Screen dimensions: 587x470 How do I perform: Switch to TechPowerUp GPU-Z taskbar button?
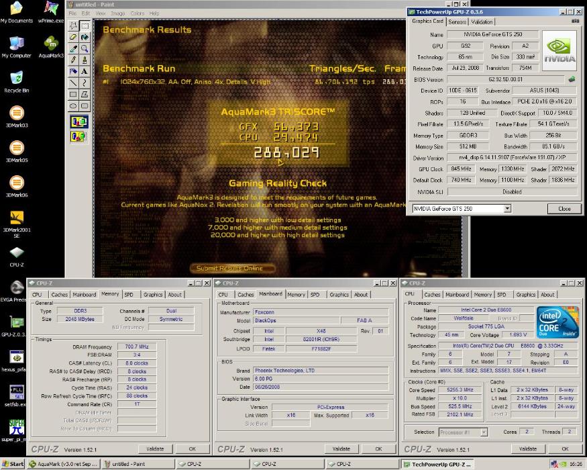point(437,464)
